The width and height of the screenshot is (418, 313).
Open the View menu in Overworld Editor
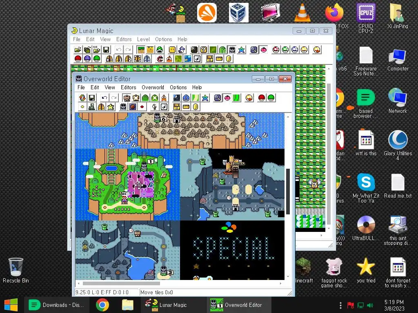pyautogui.click(x=110, y=87)
